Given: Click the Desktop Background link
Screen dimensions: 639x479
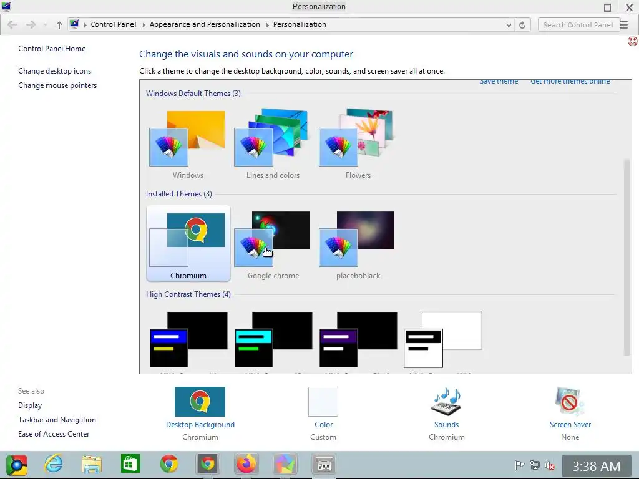Looking at the screenshot, I should point(200,424).
